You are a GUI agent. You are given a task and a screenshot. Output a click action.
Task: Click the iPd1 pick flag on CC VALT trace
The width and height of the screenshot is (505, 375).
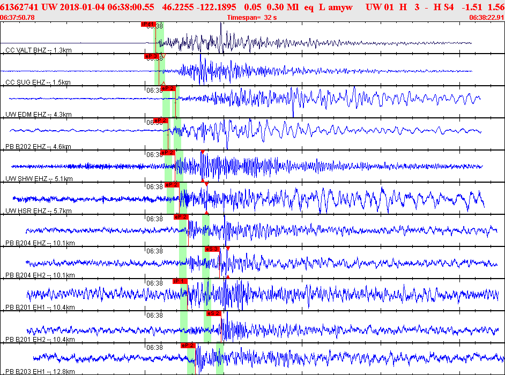[x=148, y=24]
